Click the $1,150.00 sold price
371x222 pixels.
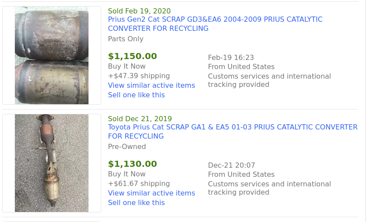132,56
